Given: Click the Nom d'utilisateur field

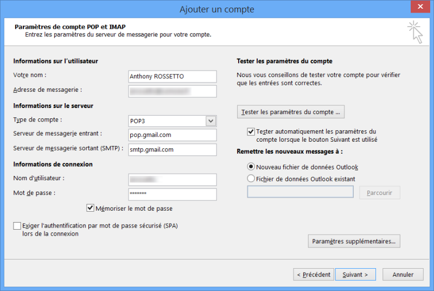Looking at the screenshot, I should [x=172, y=180].
